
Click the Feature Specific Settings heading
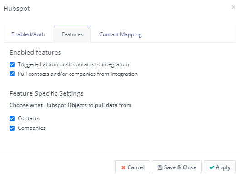click(x=46, y=93)
